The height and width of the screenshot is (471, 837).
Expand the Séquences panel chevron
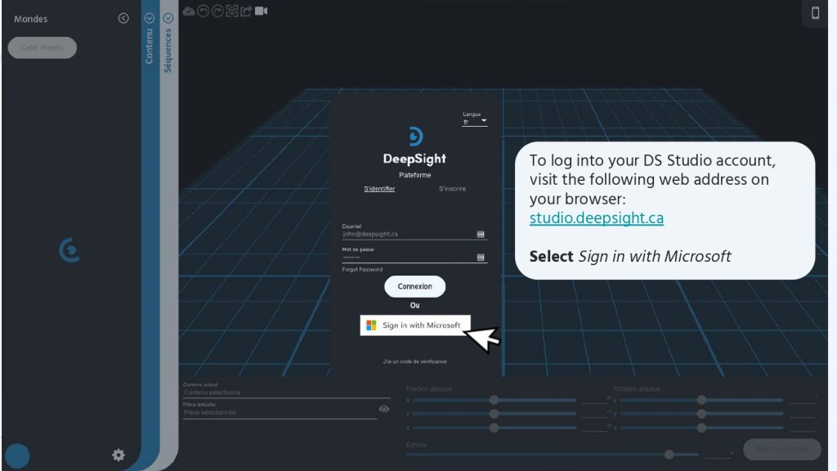coord(168,18)
